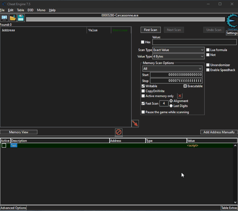
Task: Select the Test entry description
Action: click(14, 146)
